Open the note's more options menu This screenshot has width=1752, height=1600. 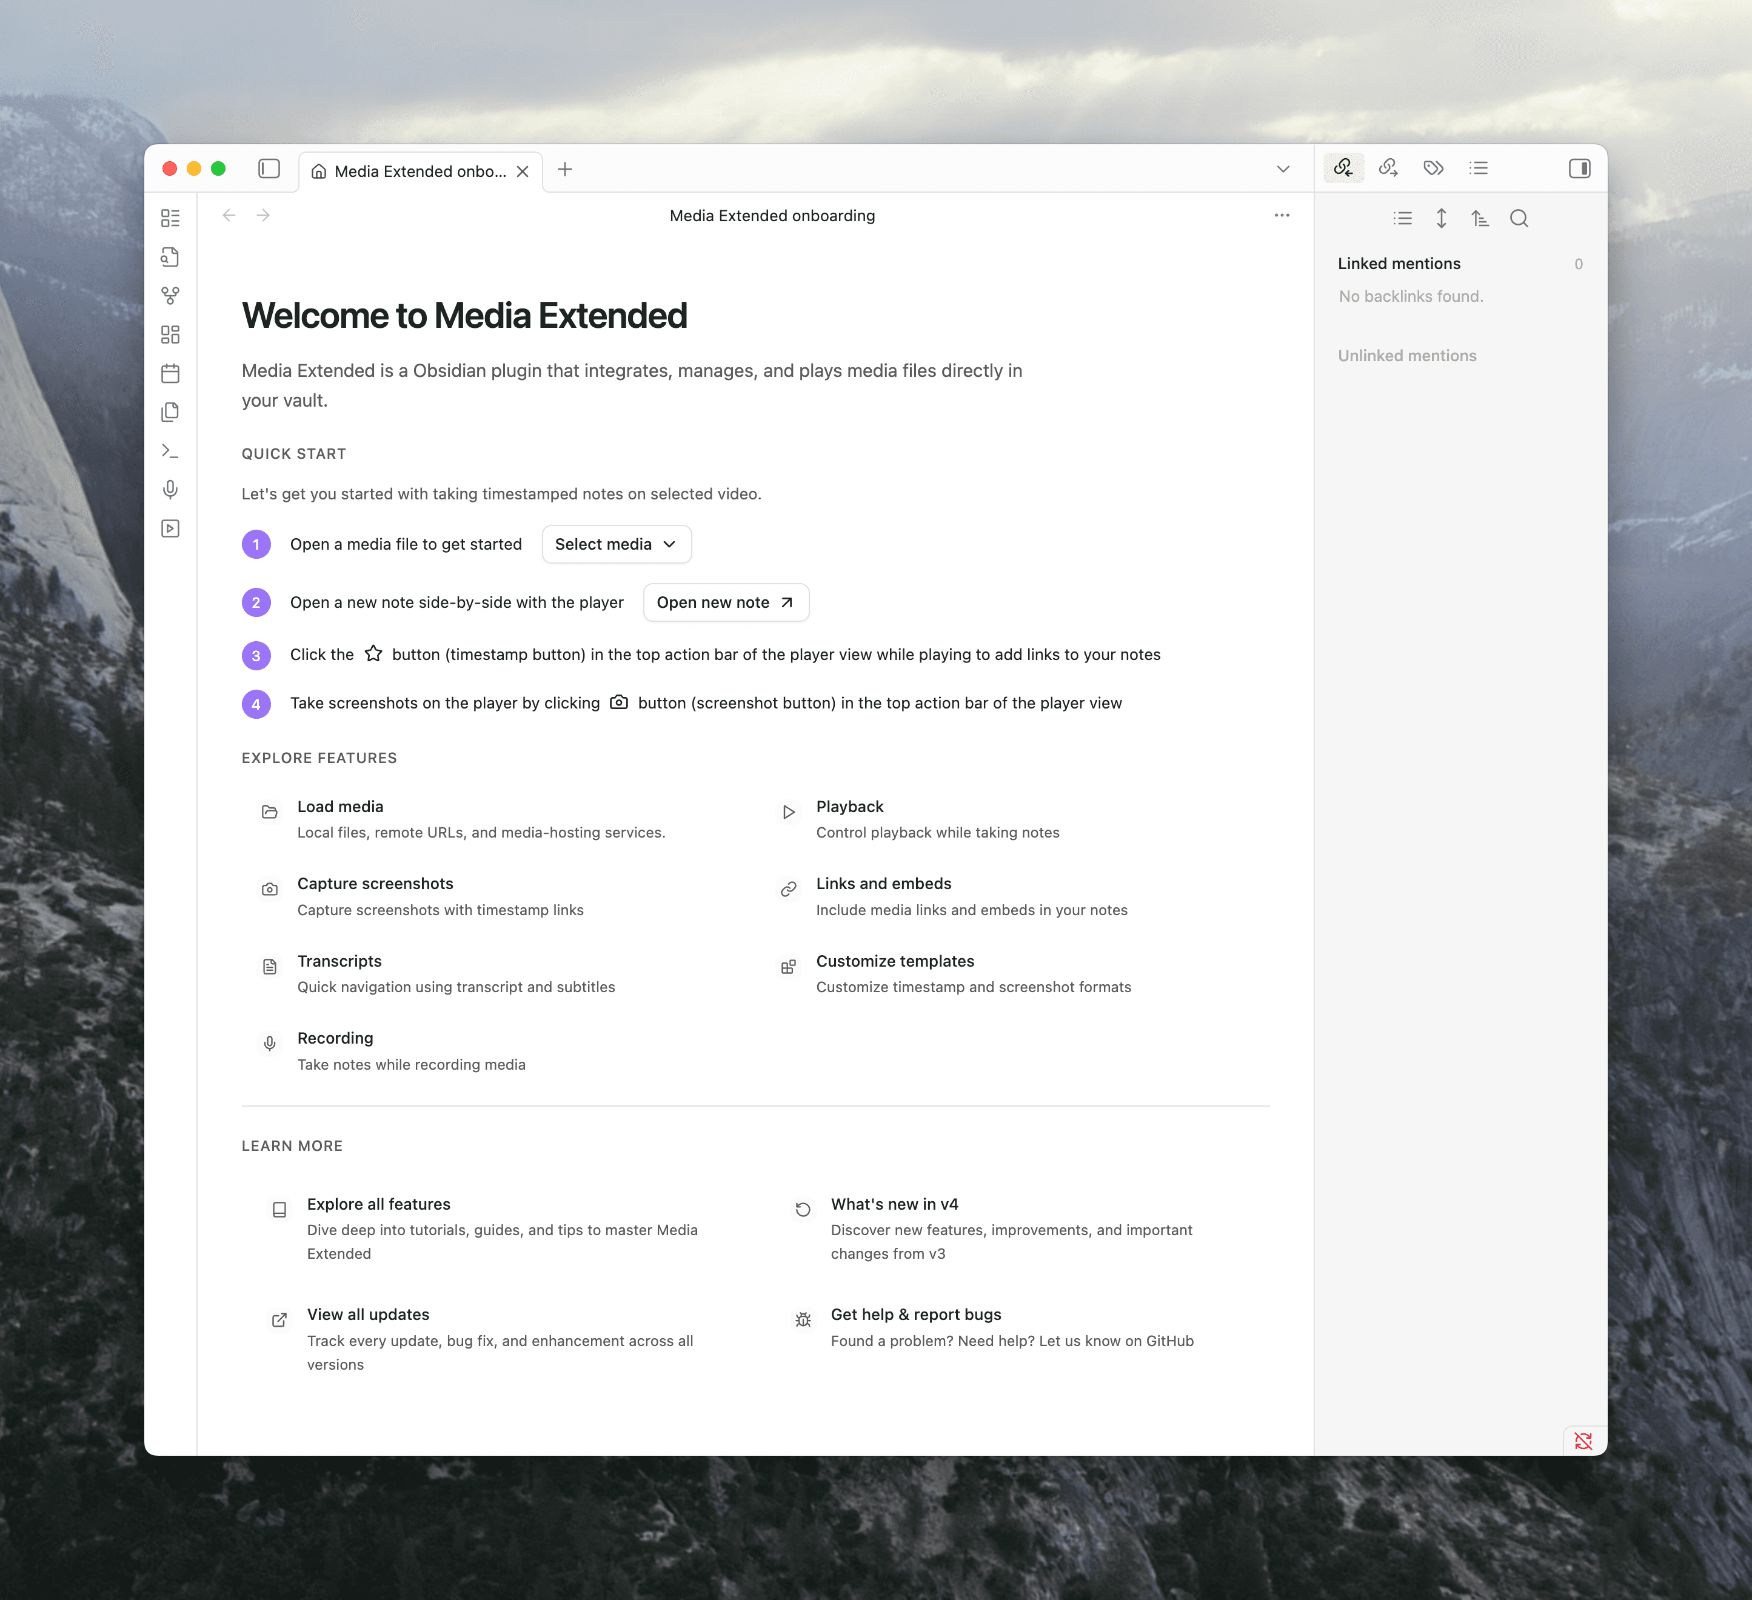(1282, 215)
